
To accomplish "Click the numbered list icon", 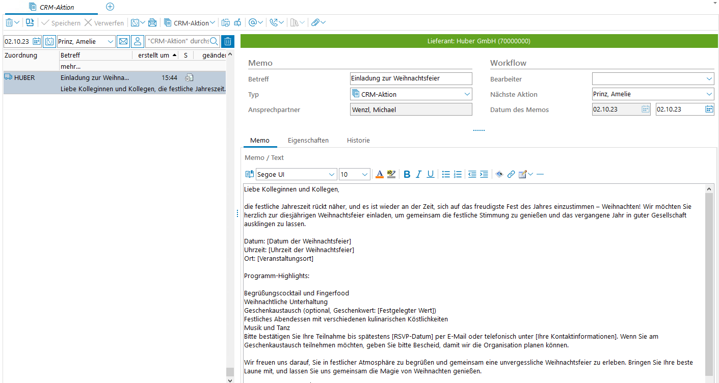I will (x=458, y=174).
